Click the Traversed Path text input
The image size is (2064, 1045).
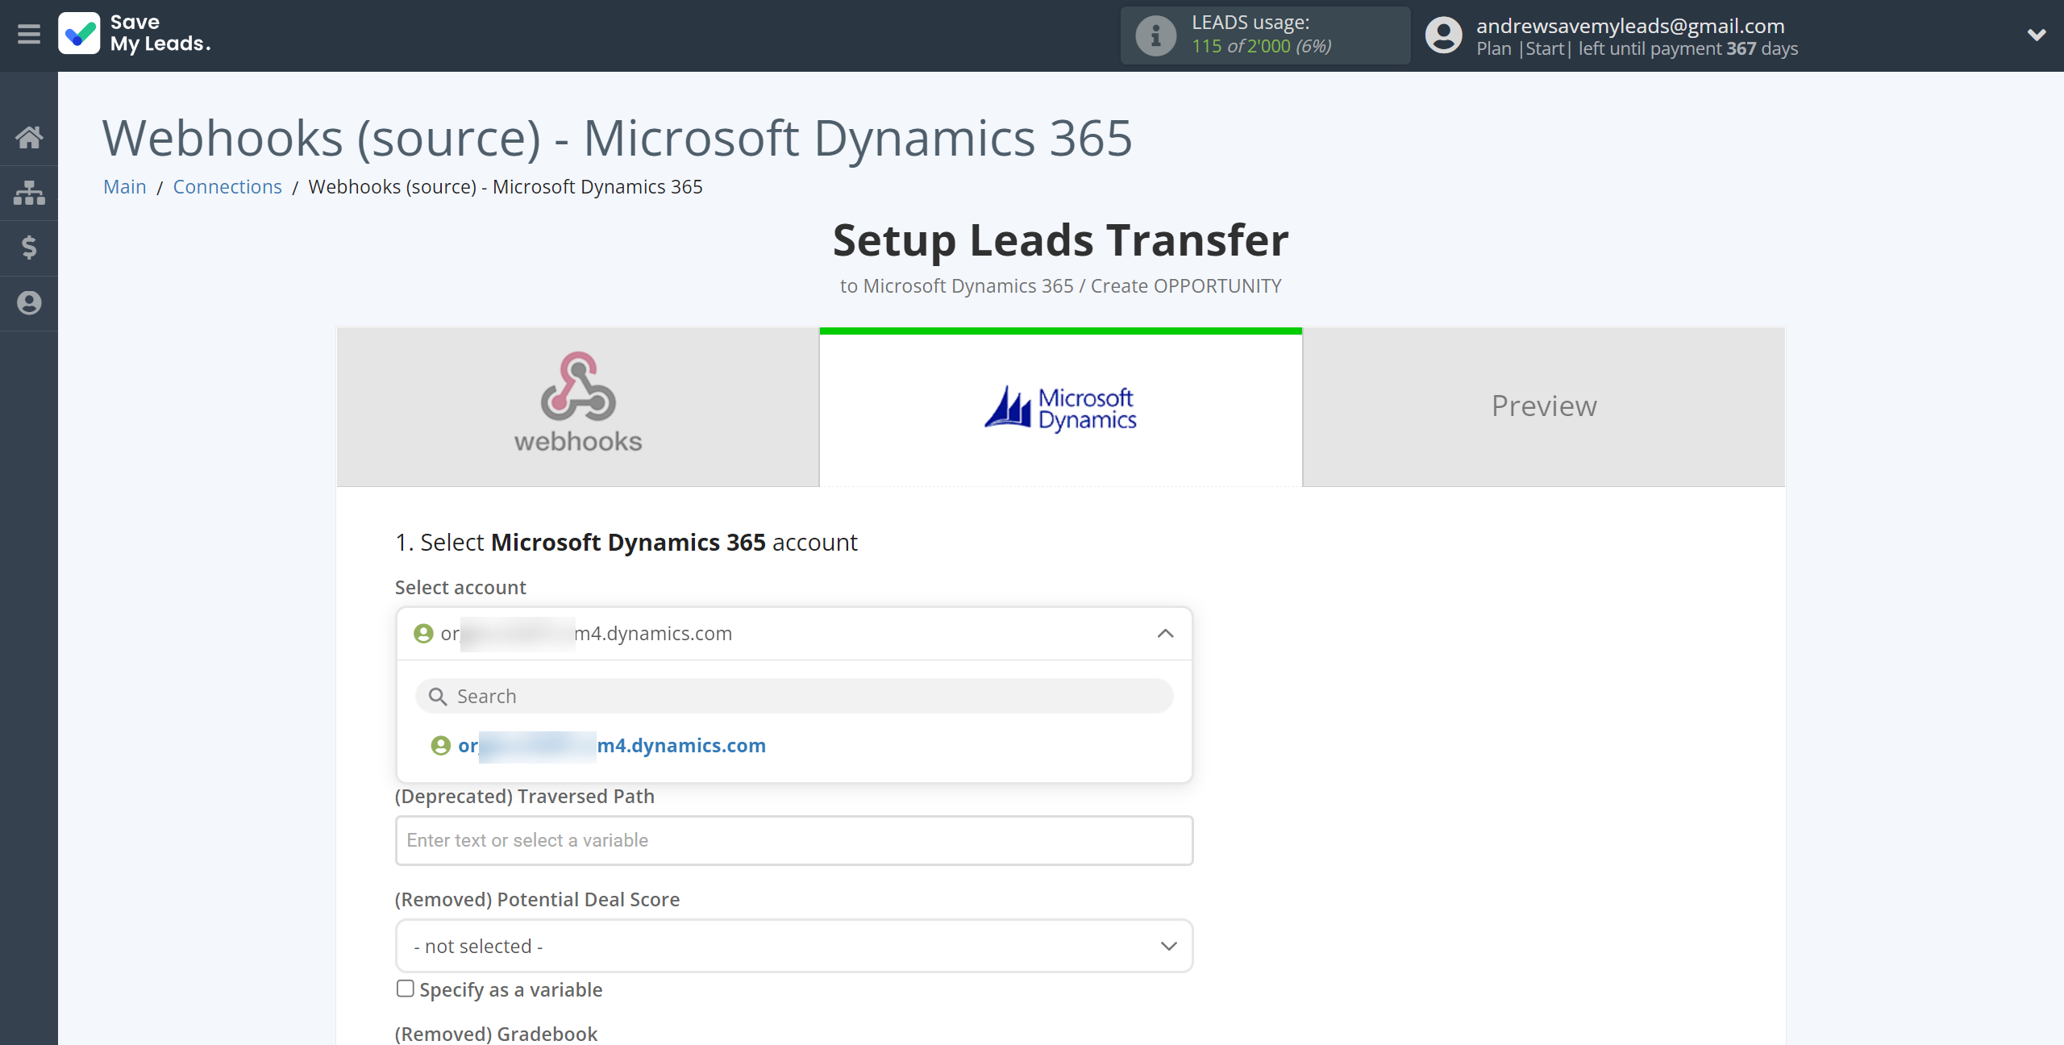794,840
